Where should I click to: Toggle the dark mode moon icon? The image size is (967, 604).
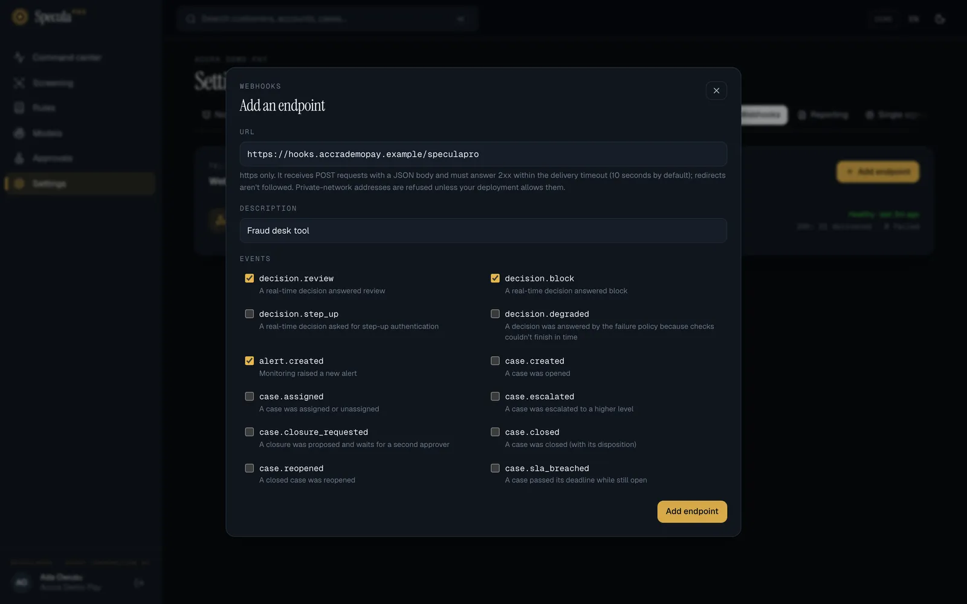pos(940,19)
